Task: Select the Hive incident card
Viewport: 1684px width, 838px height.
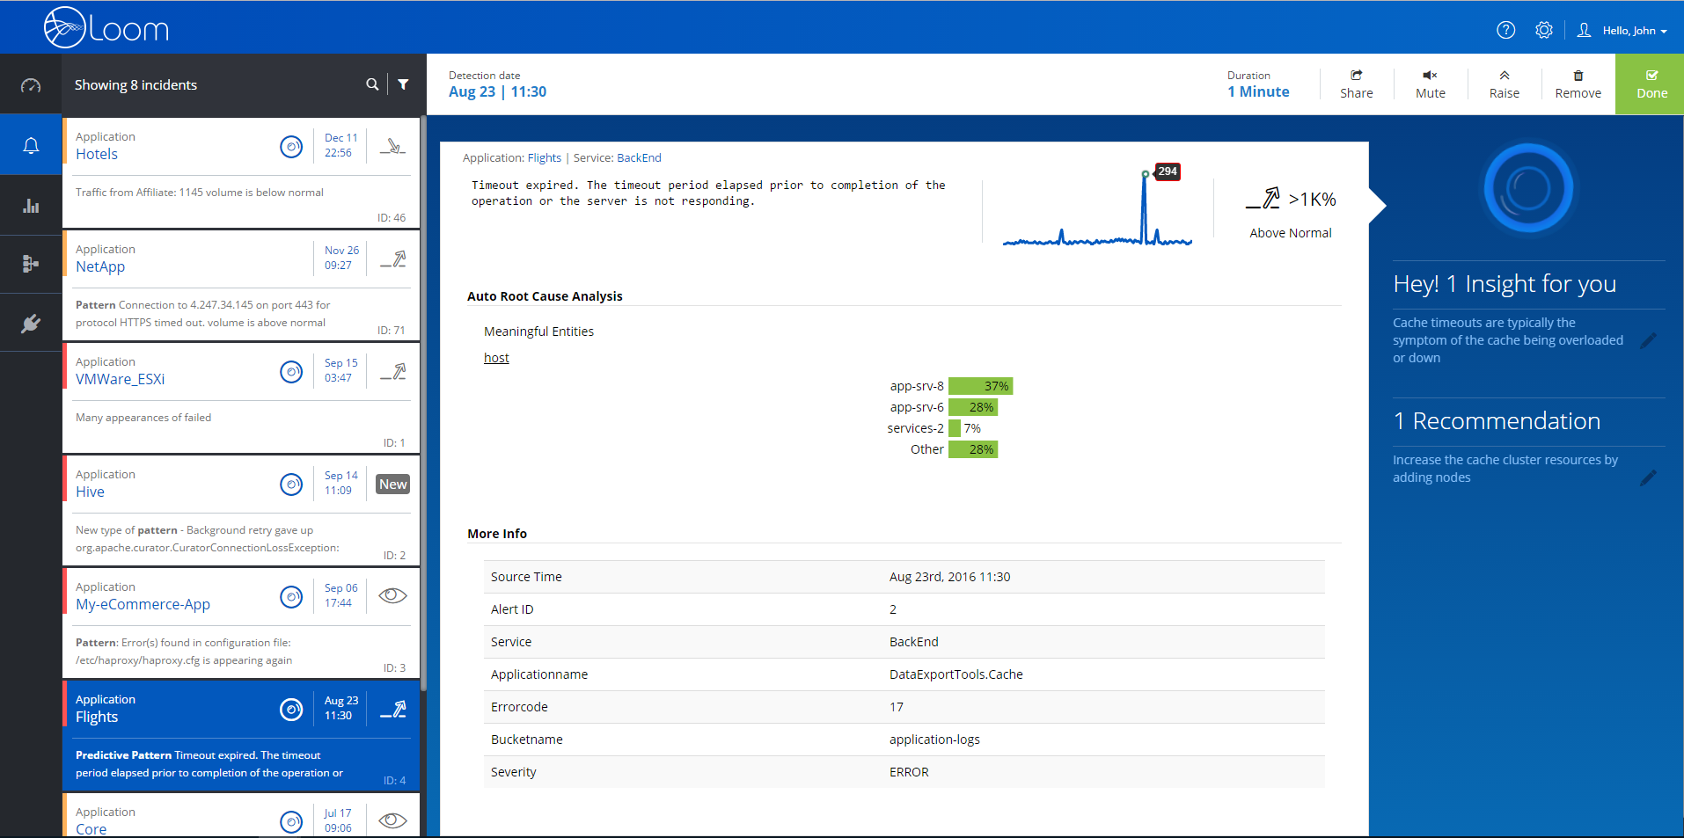Action: 241,511
